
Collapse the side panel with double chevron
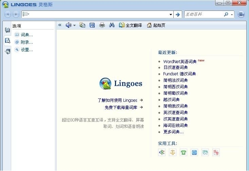point(60,25)
